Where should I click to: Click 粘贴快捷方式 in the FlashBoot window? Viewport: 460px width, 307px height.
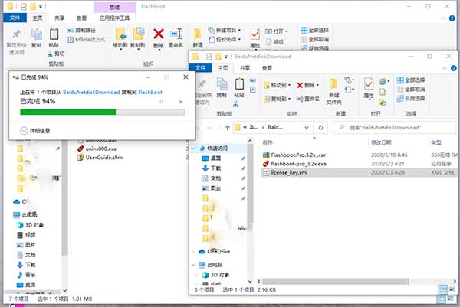coord(87,39)
